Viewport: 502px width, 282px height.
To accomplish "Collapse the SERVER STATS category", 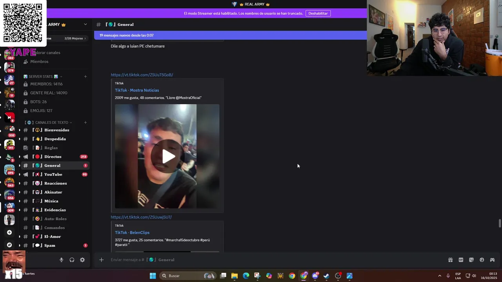I will 61,76.
